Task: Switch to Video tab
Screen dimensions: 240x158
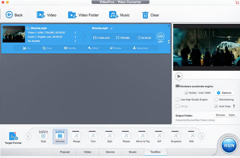Action: 87,152
